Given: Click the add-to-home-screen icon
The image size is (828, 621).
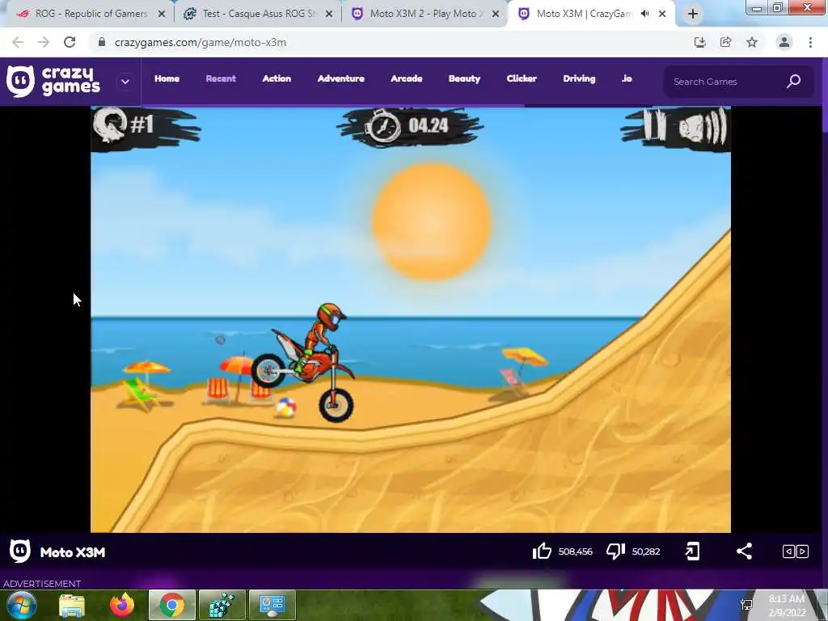Looking at the screenshot, I should [x=692, y=551].
